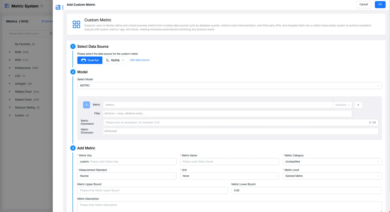The image size is (390, 212).
Task: Open the functions dropdown
Action: (342, 105)
